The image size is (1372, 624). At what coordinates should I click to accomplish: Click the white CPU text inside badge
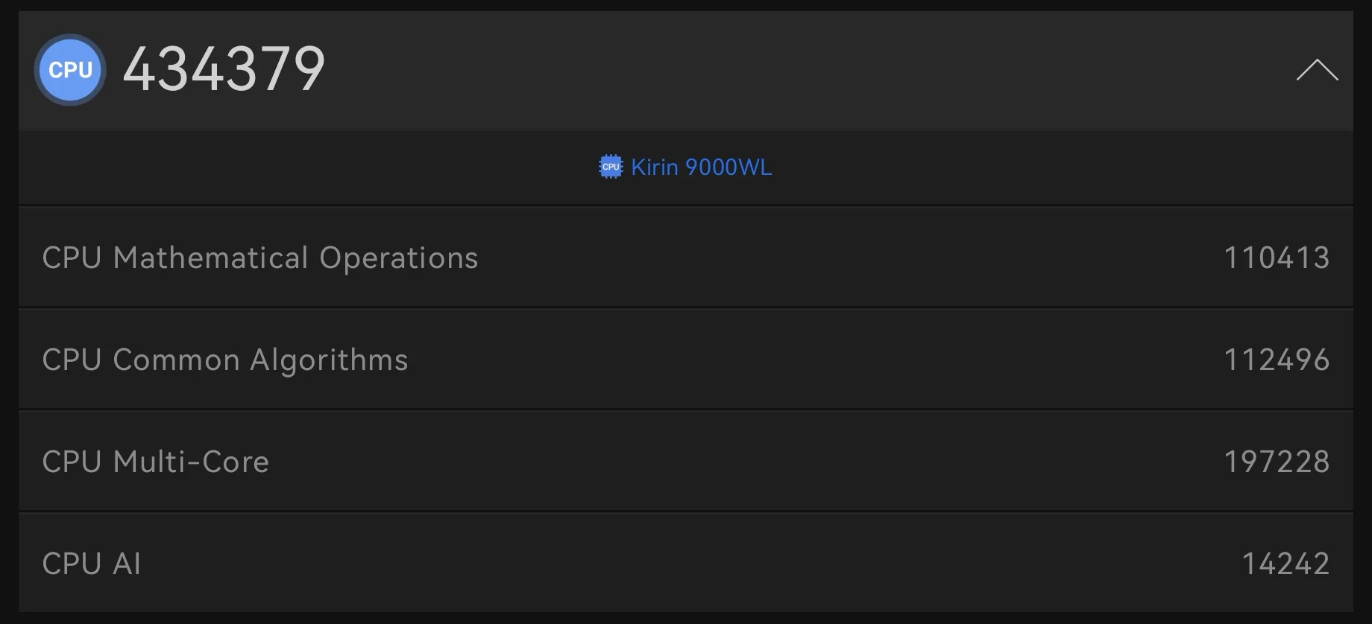pyautogui.click(x=70, y=70)
